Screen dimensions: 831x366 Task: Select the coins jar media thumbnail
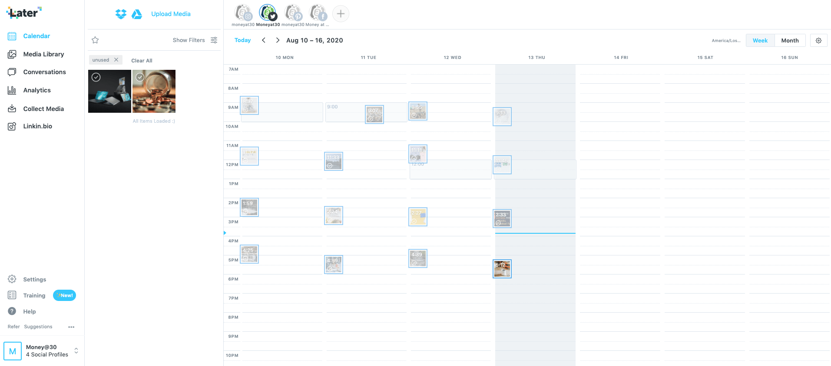tap(154, 91)
